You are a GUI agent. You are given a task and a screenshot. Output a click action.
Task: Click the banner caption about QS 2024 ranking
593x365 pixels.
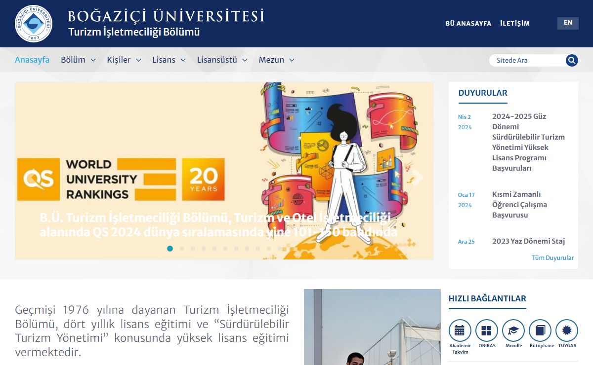point(218,225)
